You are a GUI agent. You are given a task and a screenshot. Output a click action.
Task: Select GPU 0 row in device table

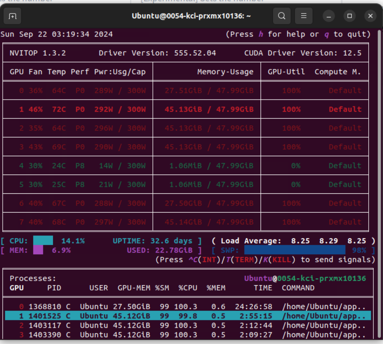click(186, 91)
